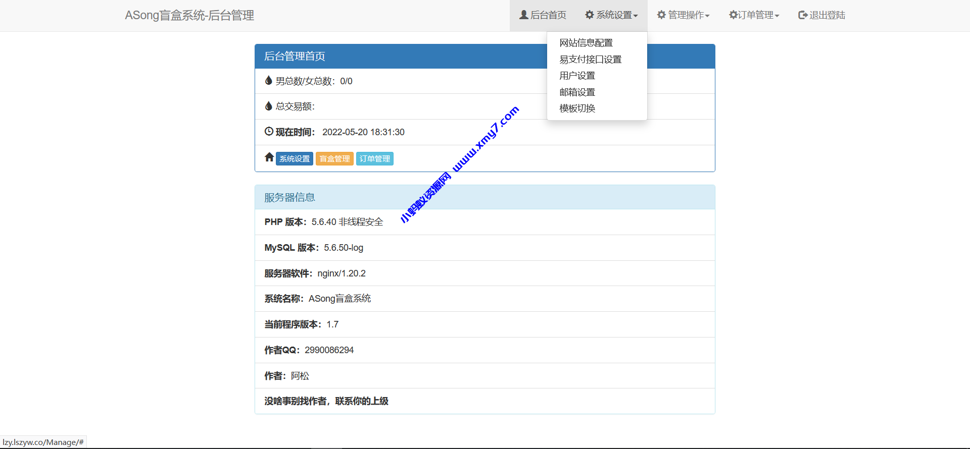Expand the 管理操作 dropdown caret
Image resolution: width=970 pixels, height=449 pixels.
(x=707, y=16)
